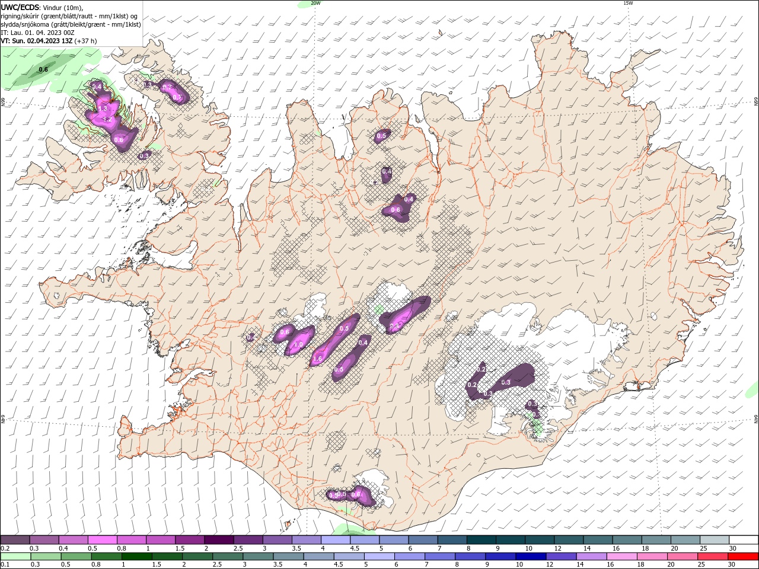Click the 'VT: Sun. 02.04.2023 13Z (+37 h)' line
The width and height of the screenshot is (759, 569).
coord(49,41)
